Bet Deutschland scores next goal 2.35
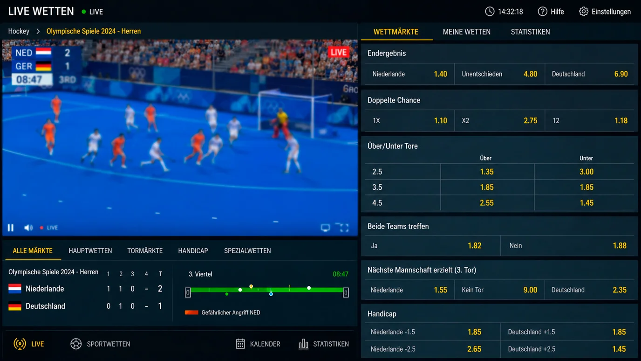Viewport: 641px width, 361px height. (590, 290)
